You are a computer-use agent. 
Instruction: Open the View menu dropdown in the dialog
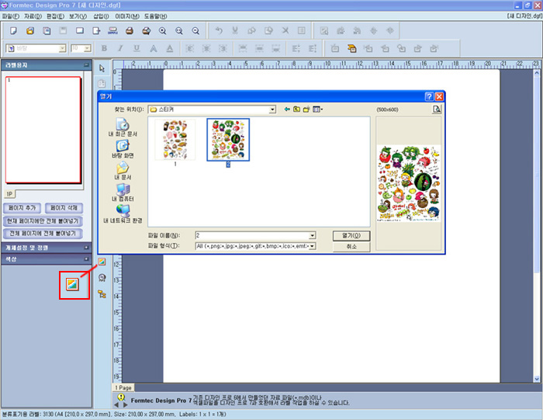pyautogui.click(x=317, y=109)
